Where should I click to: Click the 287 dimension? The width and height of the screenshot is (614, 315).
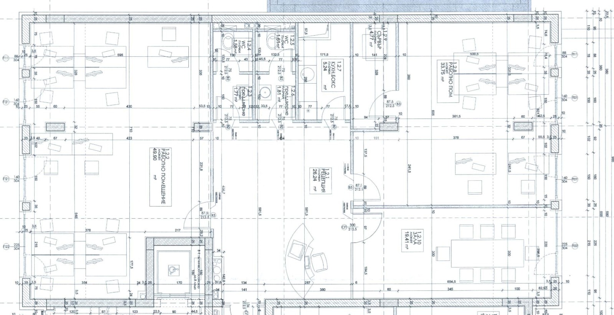click(x=307, y=283)
